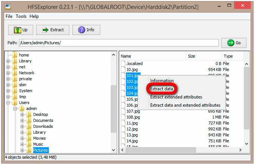The height and width of the screenshot is (165, 255).
Task: Click the 10.jpg file icon
Action: point(123,69)
